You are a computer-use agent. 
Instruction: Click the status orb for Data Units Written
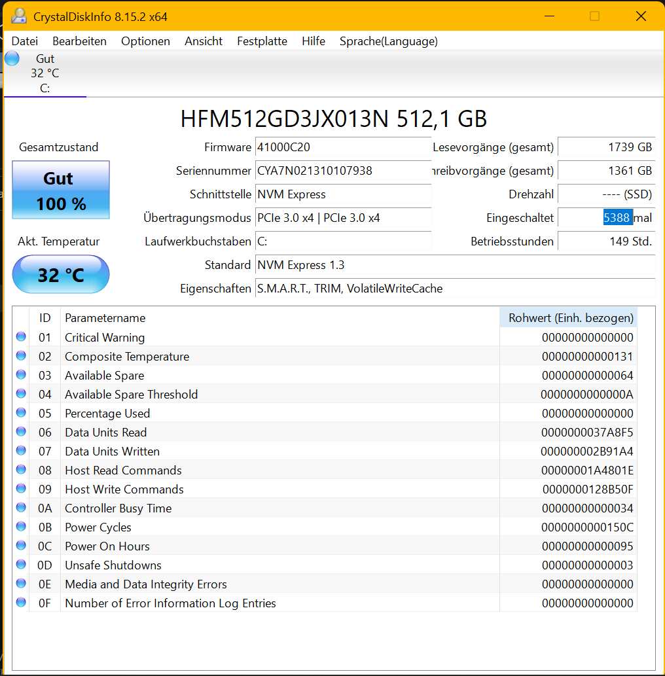click(21, 450)
